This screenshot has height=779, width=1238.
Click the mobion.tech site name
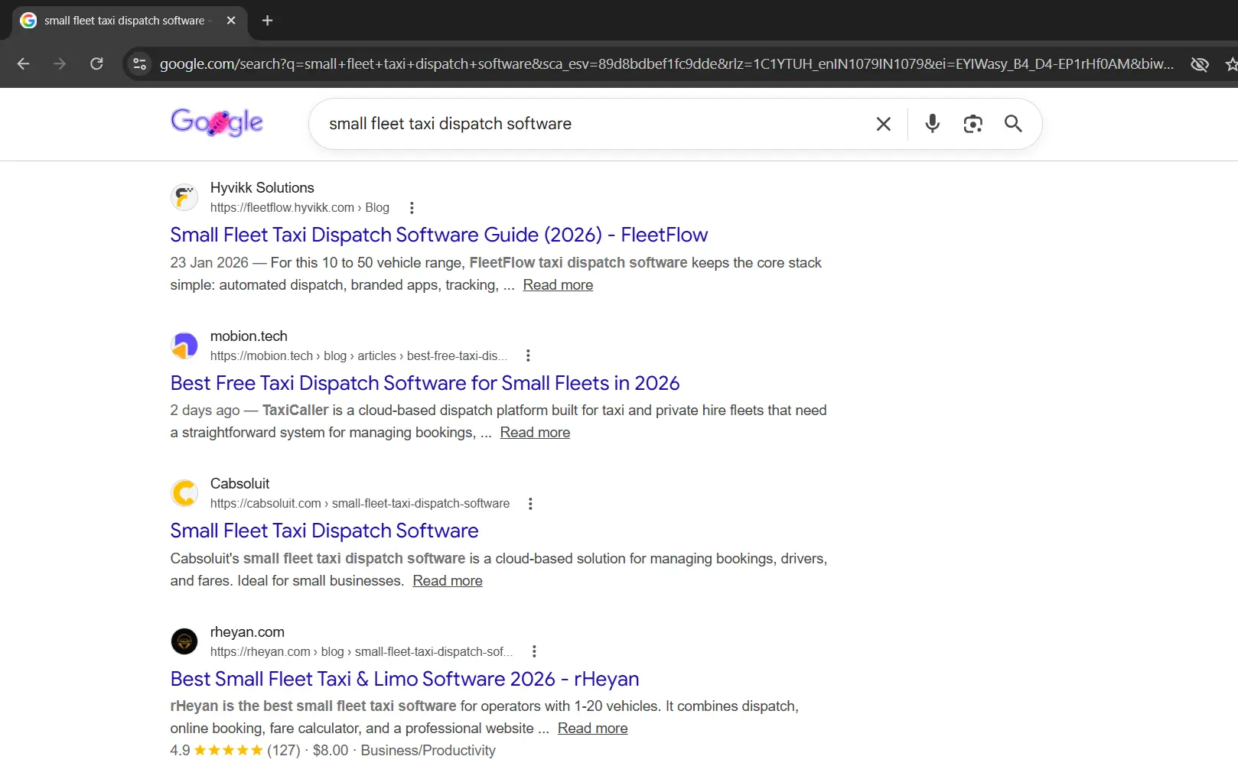(x=249, y=336)
